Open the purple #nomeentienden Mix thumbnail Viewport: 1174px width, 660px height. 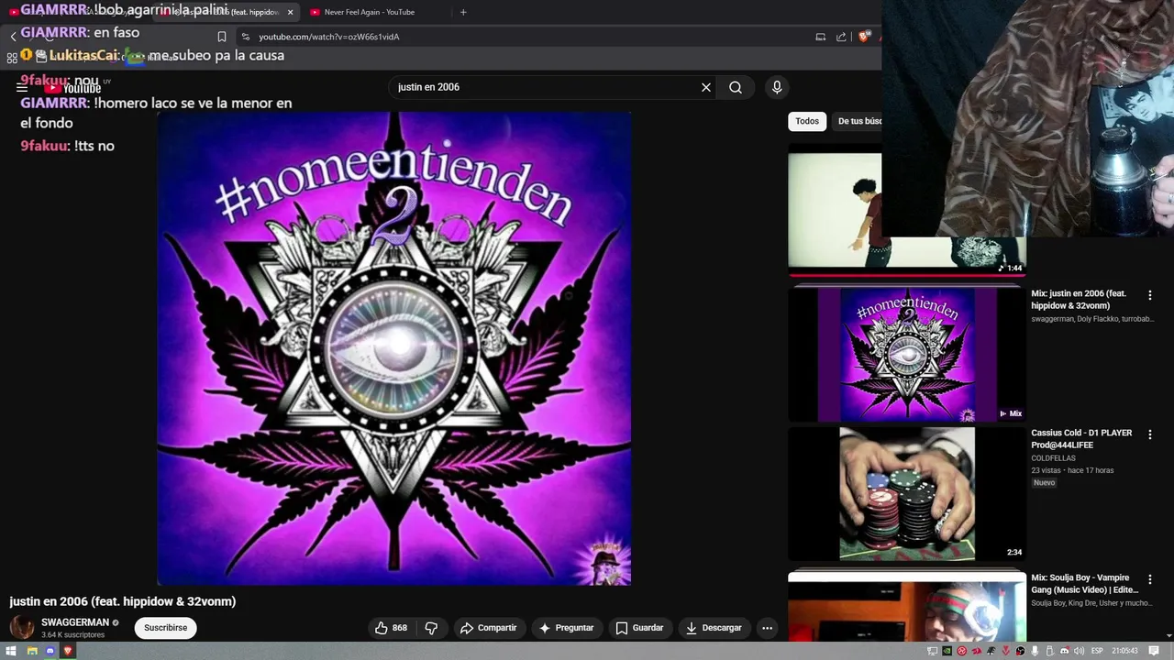tap(907, 354)
